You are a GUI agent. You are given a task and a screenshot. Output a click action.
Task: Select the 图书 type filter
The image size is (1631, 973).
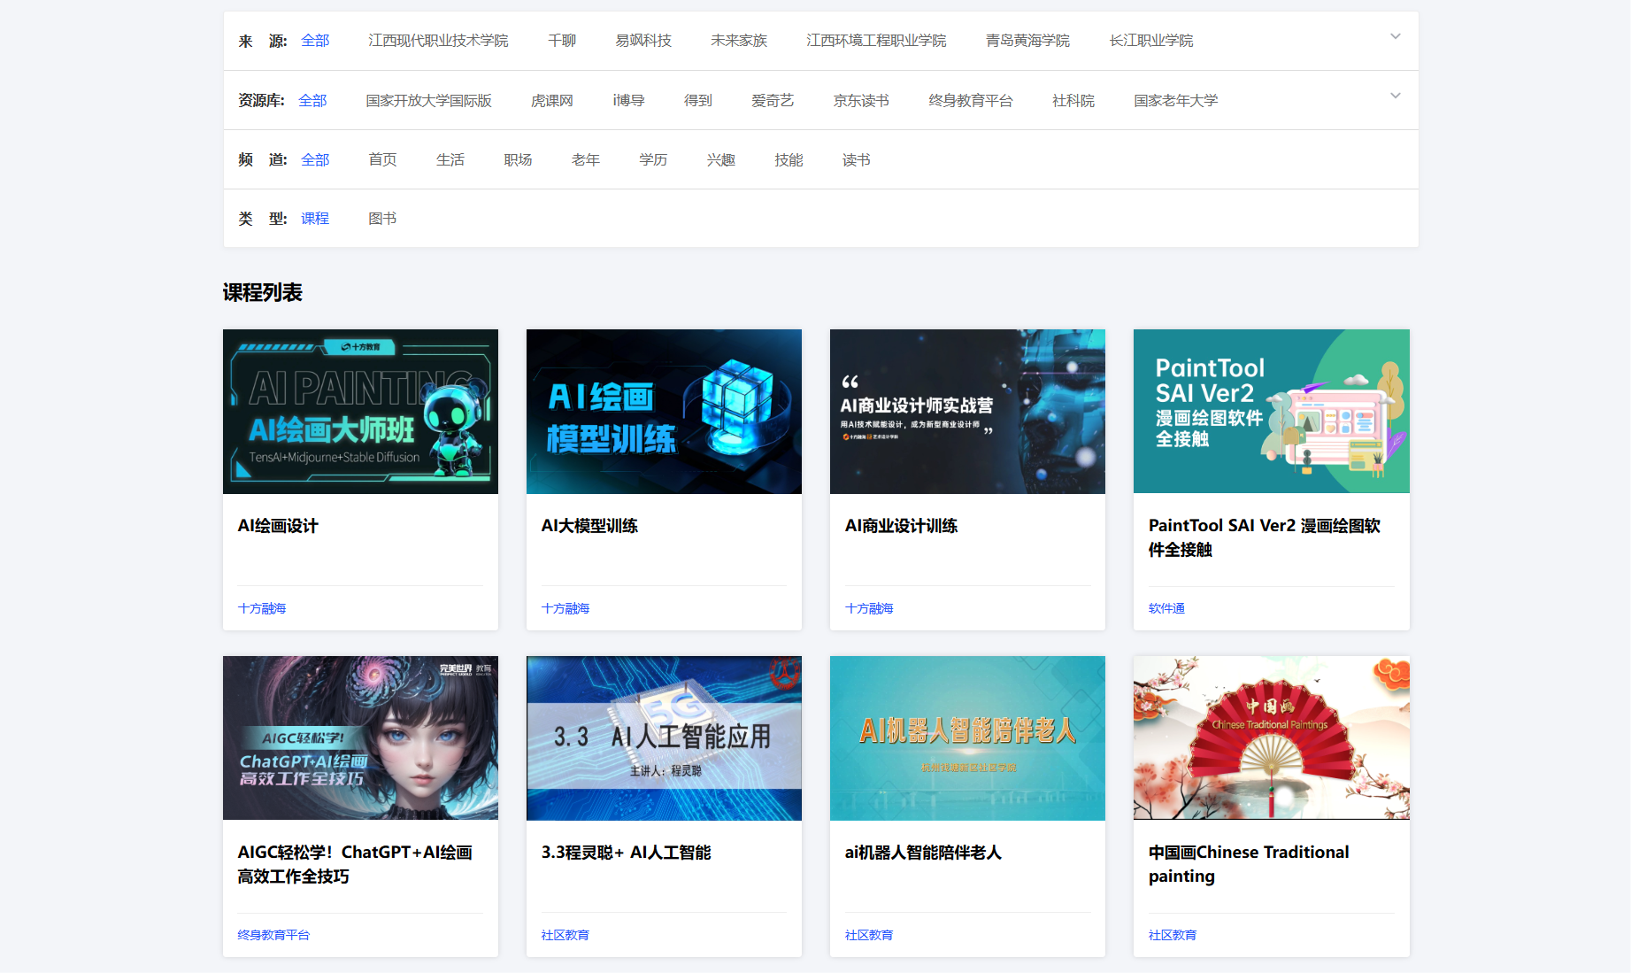382,218
